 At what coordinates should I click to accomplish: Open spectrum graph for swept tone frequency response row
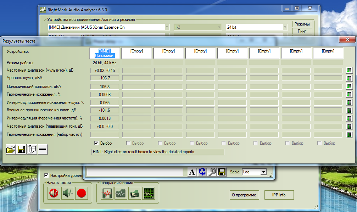point(349,126)
